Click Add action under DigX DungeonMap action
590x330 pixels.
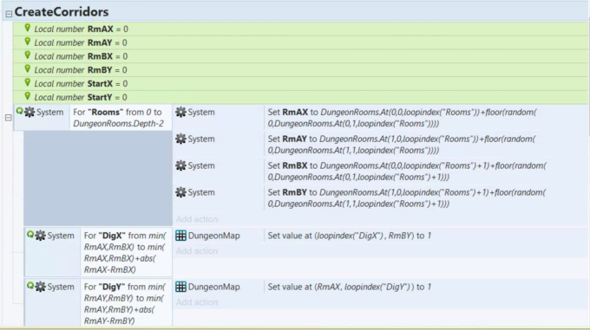pyautogui.click(x=197, y=251)
